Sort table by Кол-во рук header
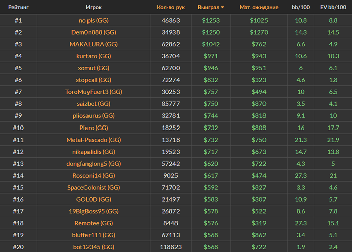 point(170,8)
